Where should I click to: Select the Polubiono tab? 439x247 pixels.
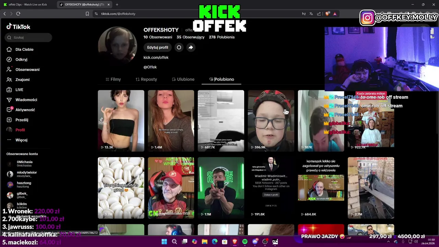click(222, 79)
